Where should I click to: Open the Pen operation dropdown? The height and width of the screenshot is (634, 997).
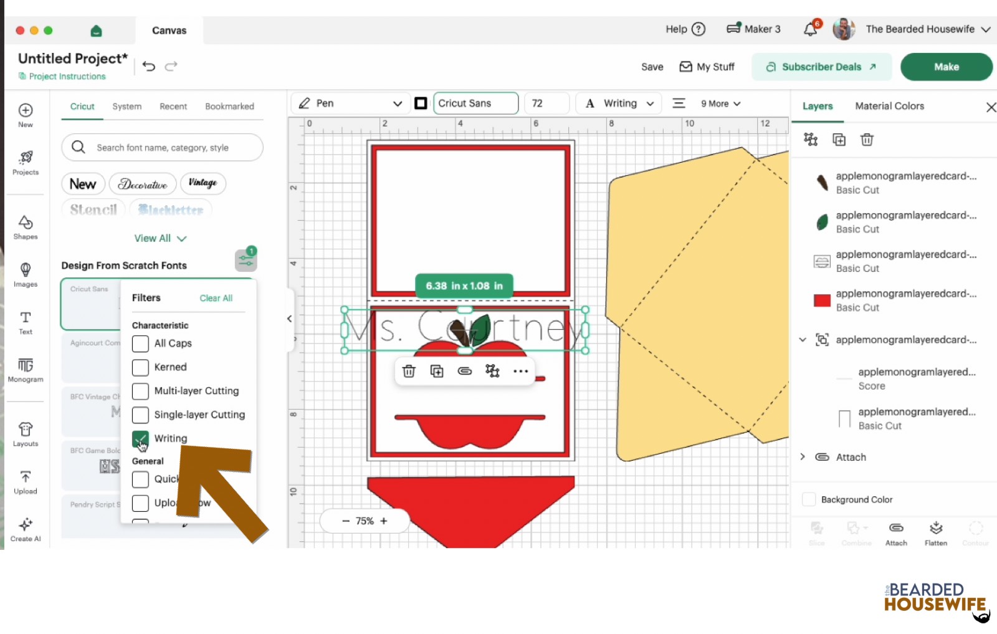(351, 103)
